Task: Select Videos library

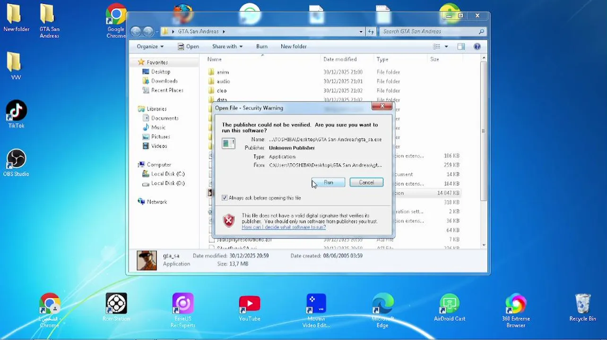Action: (159, 146)
